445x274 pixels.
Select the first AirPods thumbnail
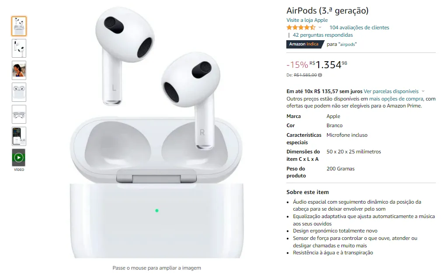(x=19, y=26)
